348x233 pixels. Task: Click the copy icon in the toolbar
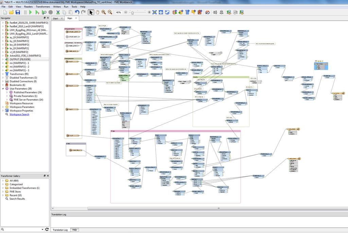coord(64,12)
